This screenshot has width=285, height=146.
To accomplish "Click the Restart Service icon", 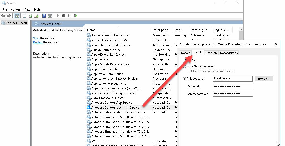I will [x=75, y=16].
